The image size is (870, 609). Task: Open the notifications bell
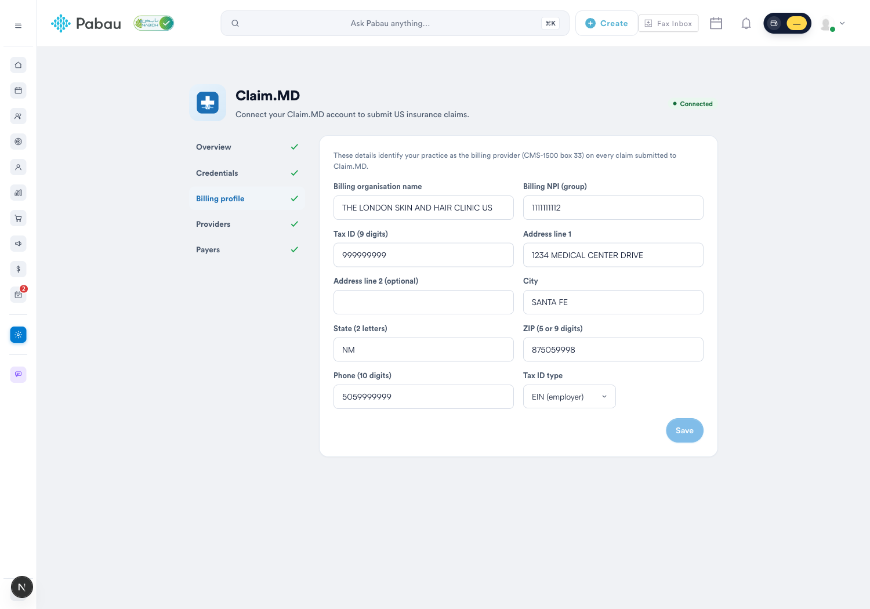[x=746, y=23]
